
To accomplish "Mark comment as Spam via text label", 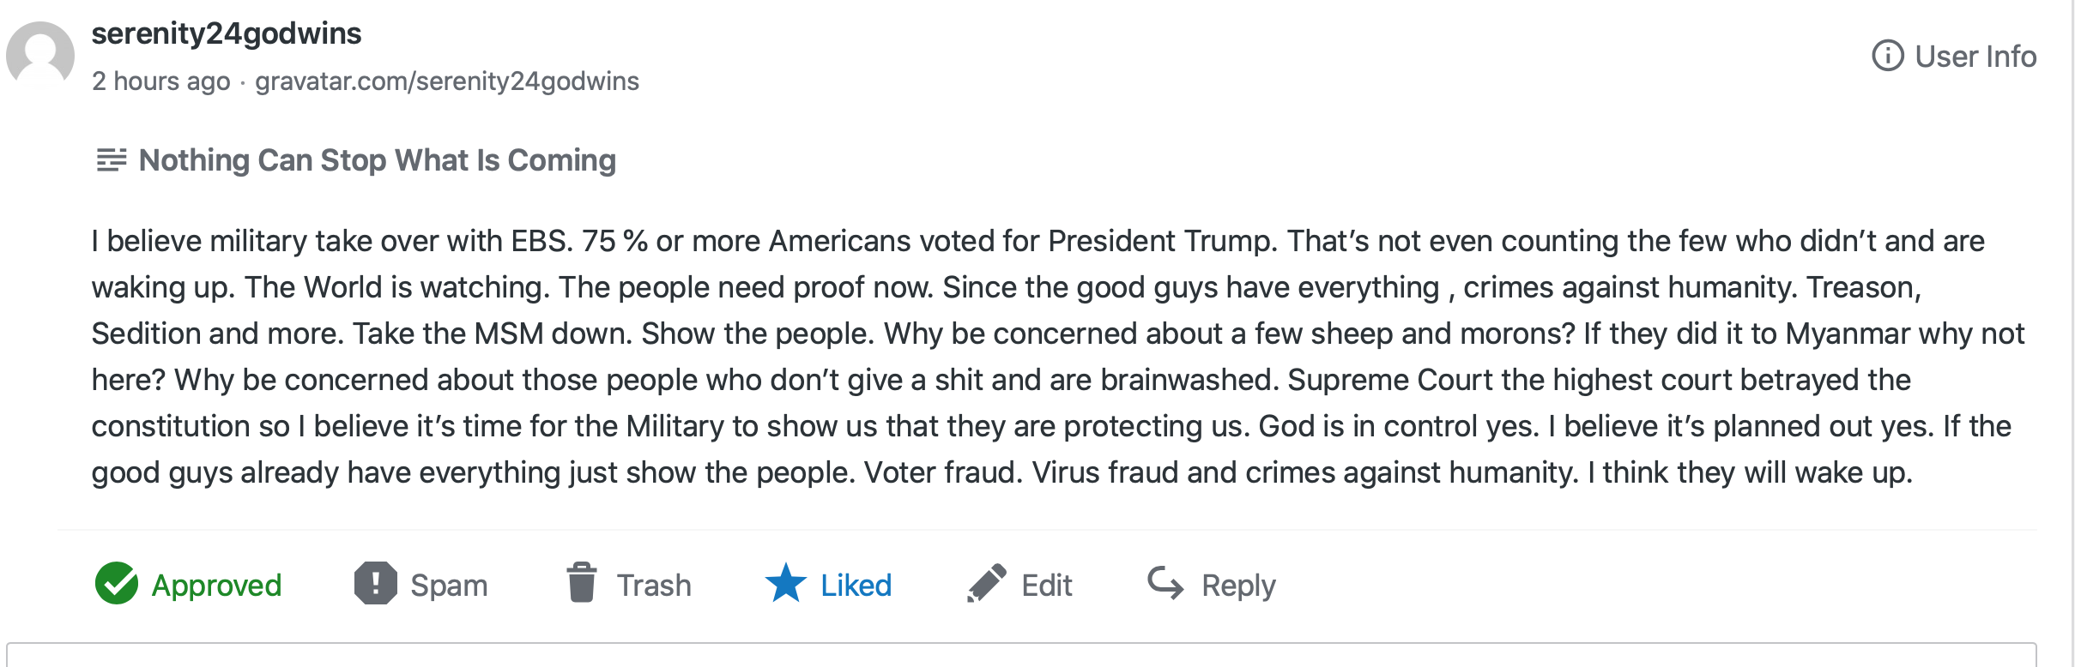I will [449, 586].
